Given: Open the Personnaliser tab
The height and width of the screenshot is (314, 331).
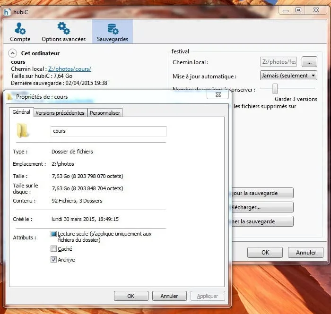Looking at the screenshot, I should coord(105,113).
